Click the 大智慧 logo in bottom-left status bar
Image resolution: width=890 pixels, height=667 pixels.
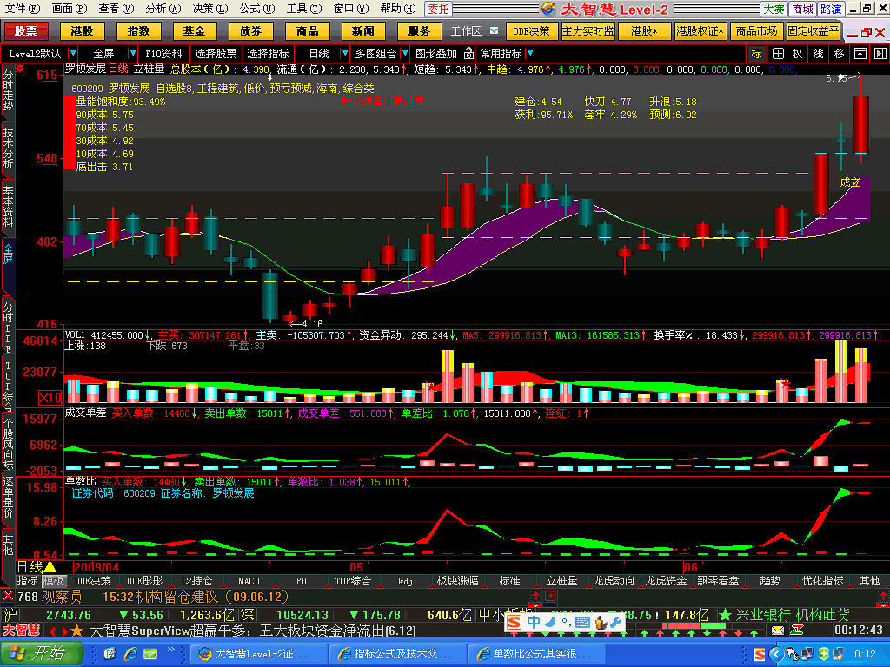22,631
